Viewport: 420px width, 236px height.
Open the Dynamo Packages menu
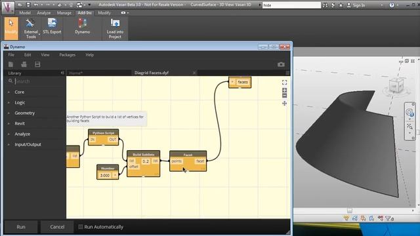67,54
